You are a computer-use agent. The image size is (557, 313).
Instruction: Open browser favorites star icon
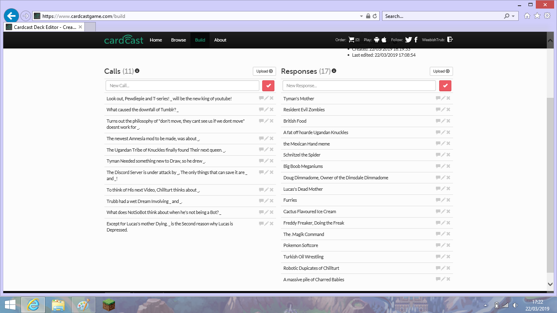pyautogui.click(x=537, y=16)
